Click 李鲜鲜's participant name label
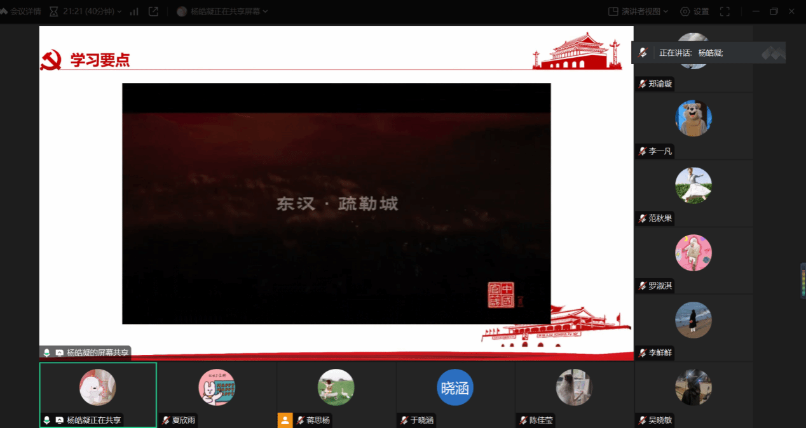The height and width of the screenshot is (428, 806). 660,352
